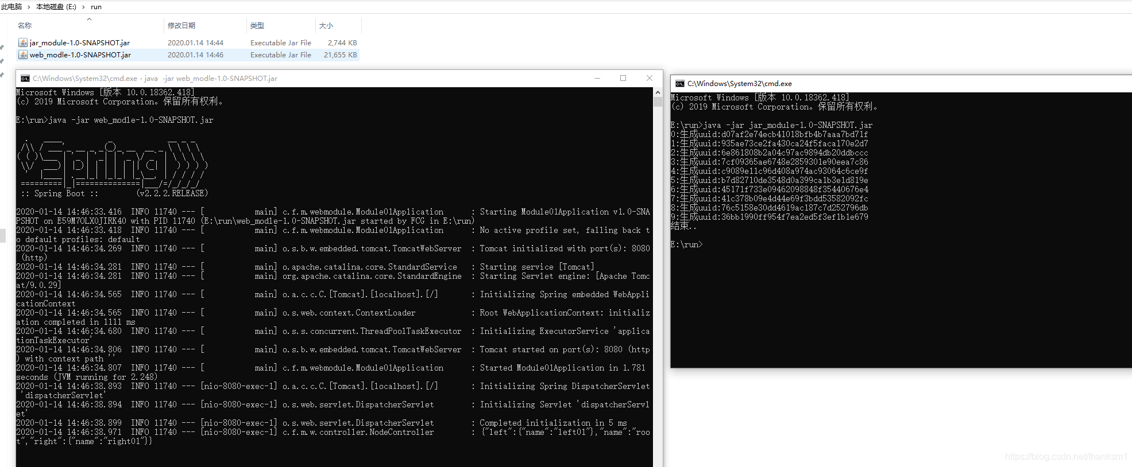This screenshot has width=1132, height=467.
Task: Click date 2020.01.14 14:46
Action: point(195,55)
